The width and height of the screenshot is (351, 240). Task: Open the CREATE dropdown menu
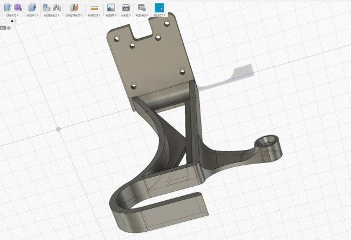(x=12, y=15)
